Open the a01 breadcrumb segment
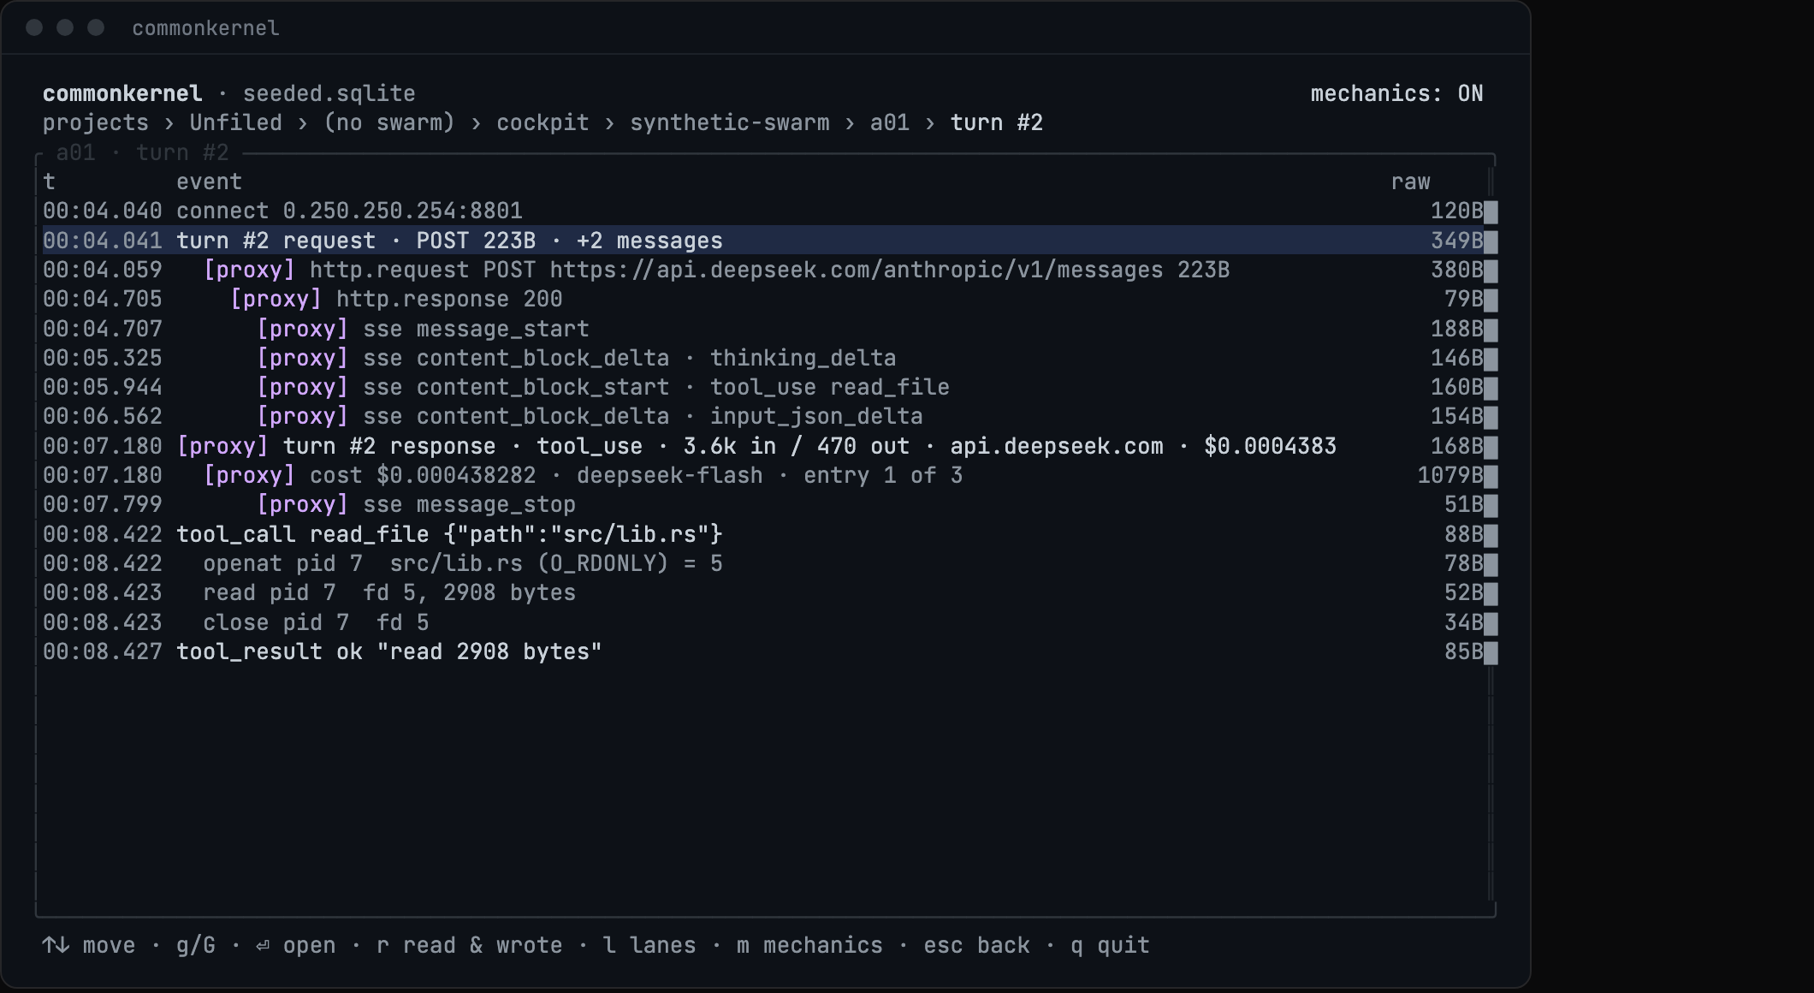 890,122
